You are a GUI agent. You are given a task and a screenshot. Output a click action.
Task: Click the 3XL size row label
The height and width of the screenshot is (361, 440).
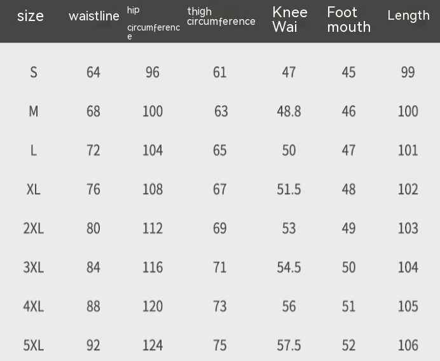34,267
